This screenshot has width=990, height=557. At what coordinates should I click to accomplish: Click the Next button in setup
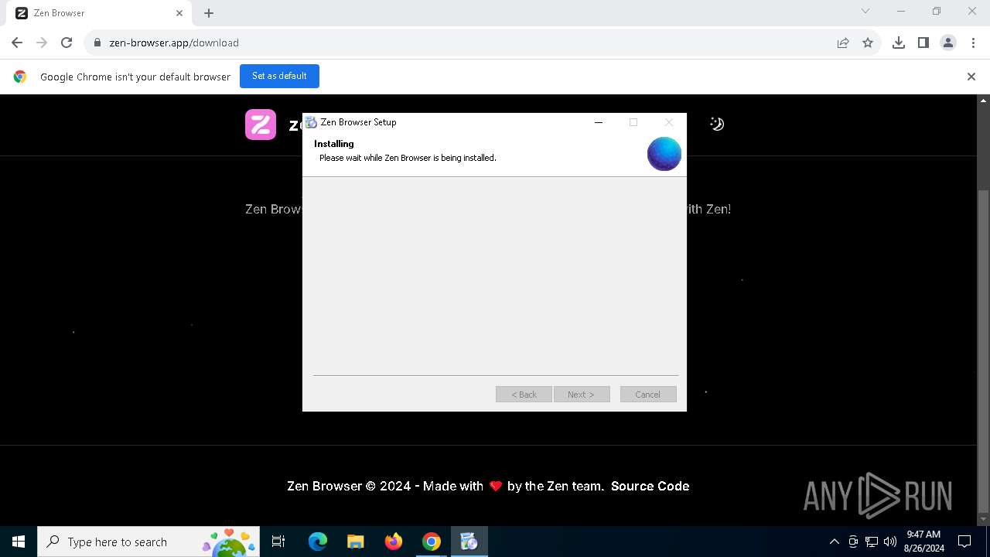tap(582, 395)
